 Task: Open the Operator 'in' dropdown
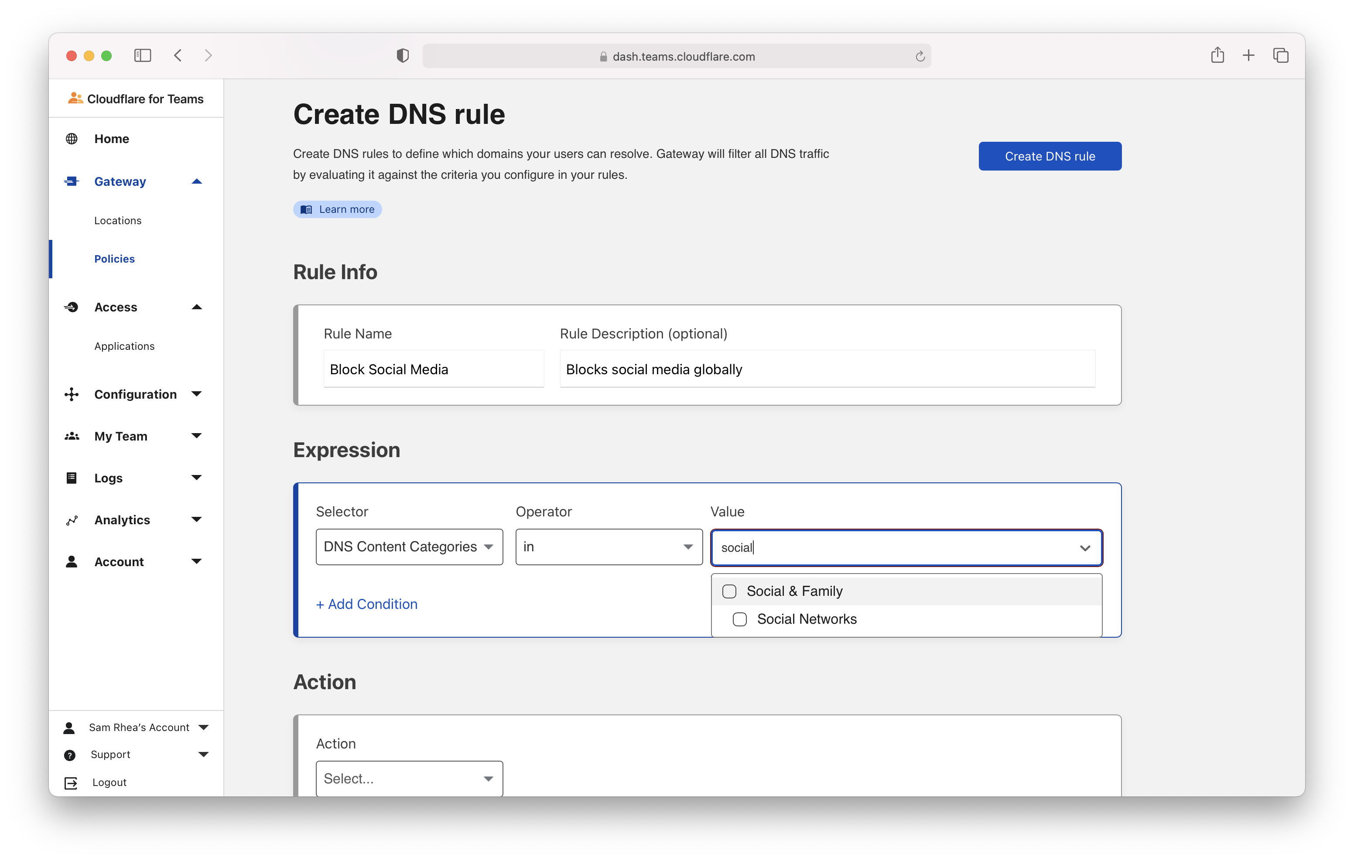click(x=609, y=547)
